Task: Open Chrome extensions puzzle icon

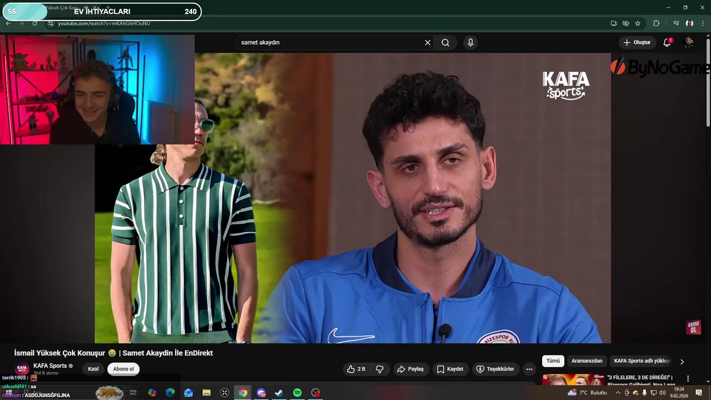Action: (x=656, y=23)
